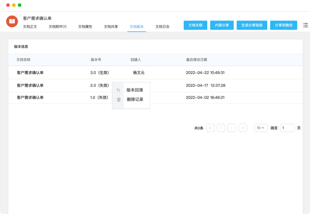
Task: Switch to 文档正文 tab
Action: coord(30,27)
